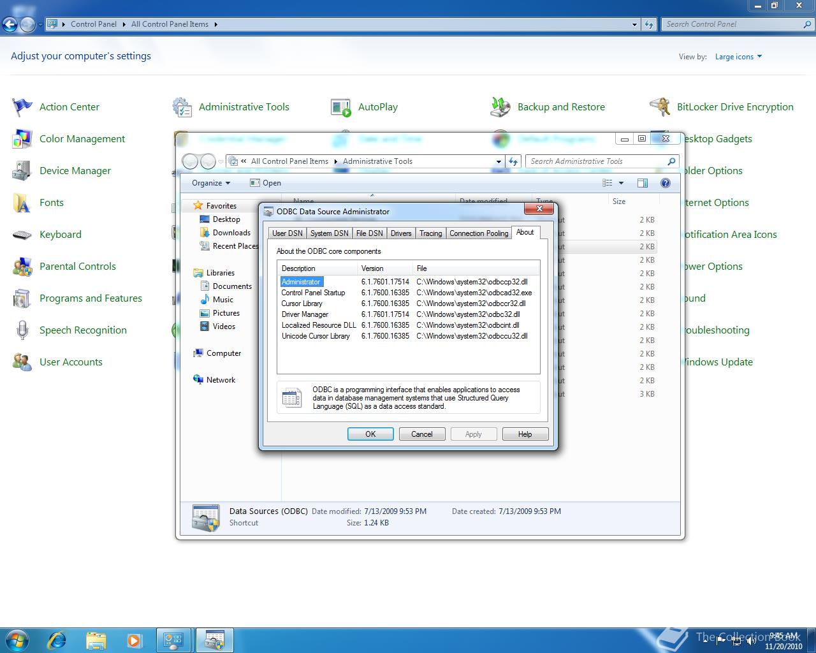Image resolution: width=816 pixels, height=653 pixels.
Task: Launch Windows Media Player from taskbar
Action: 134,640
